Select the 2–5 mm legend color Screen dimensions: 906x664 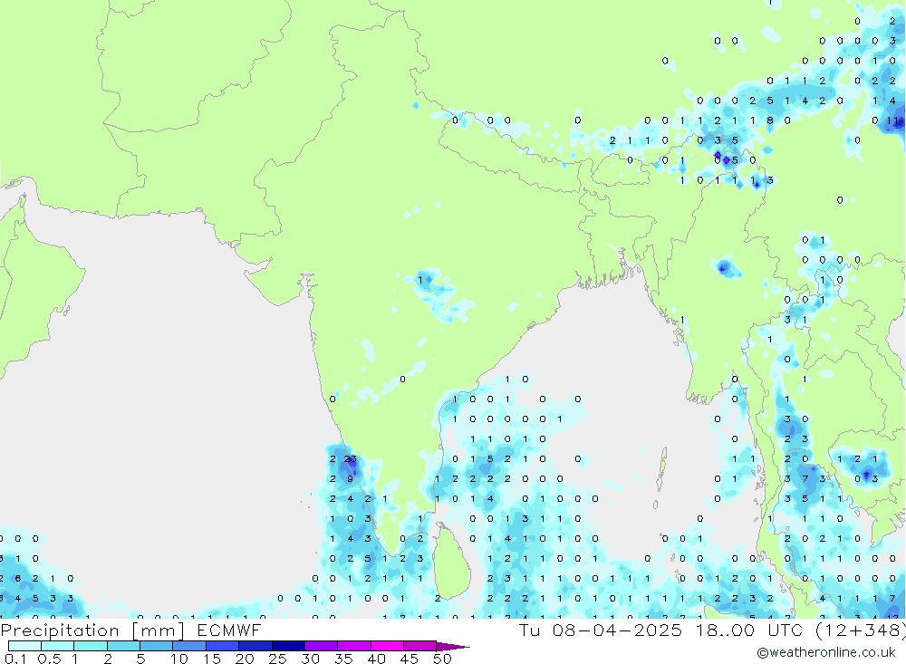click(x=123, y=646)
